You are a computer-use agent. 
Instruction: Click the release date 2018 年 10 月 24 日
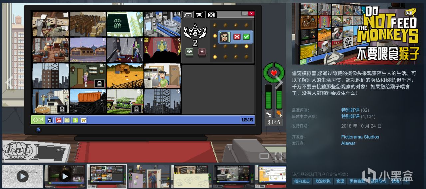tap(361, 126)
